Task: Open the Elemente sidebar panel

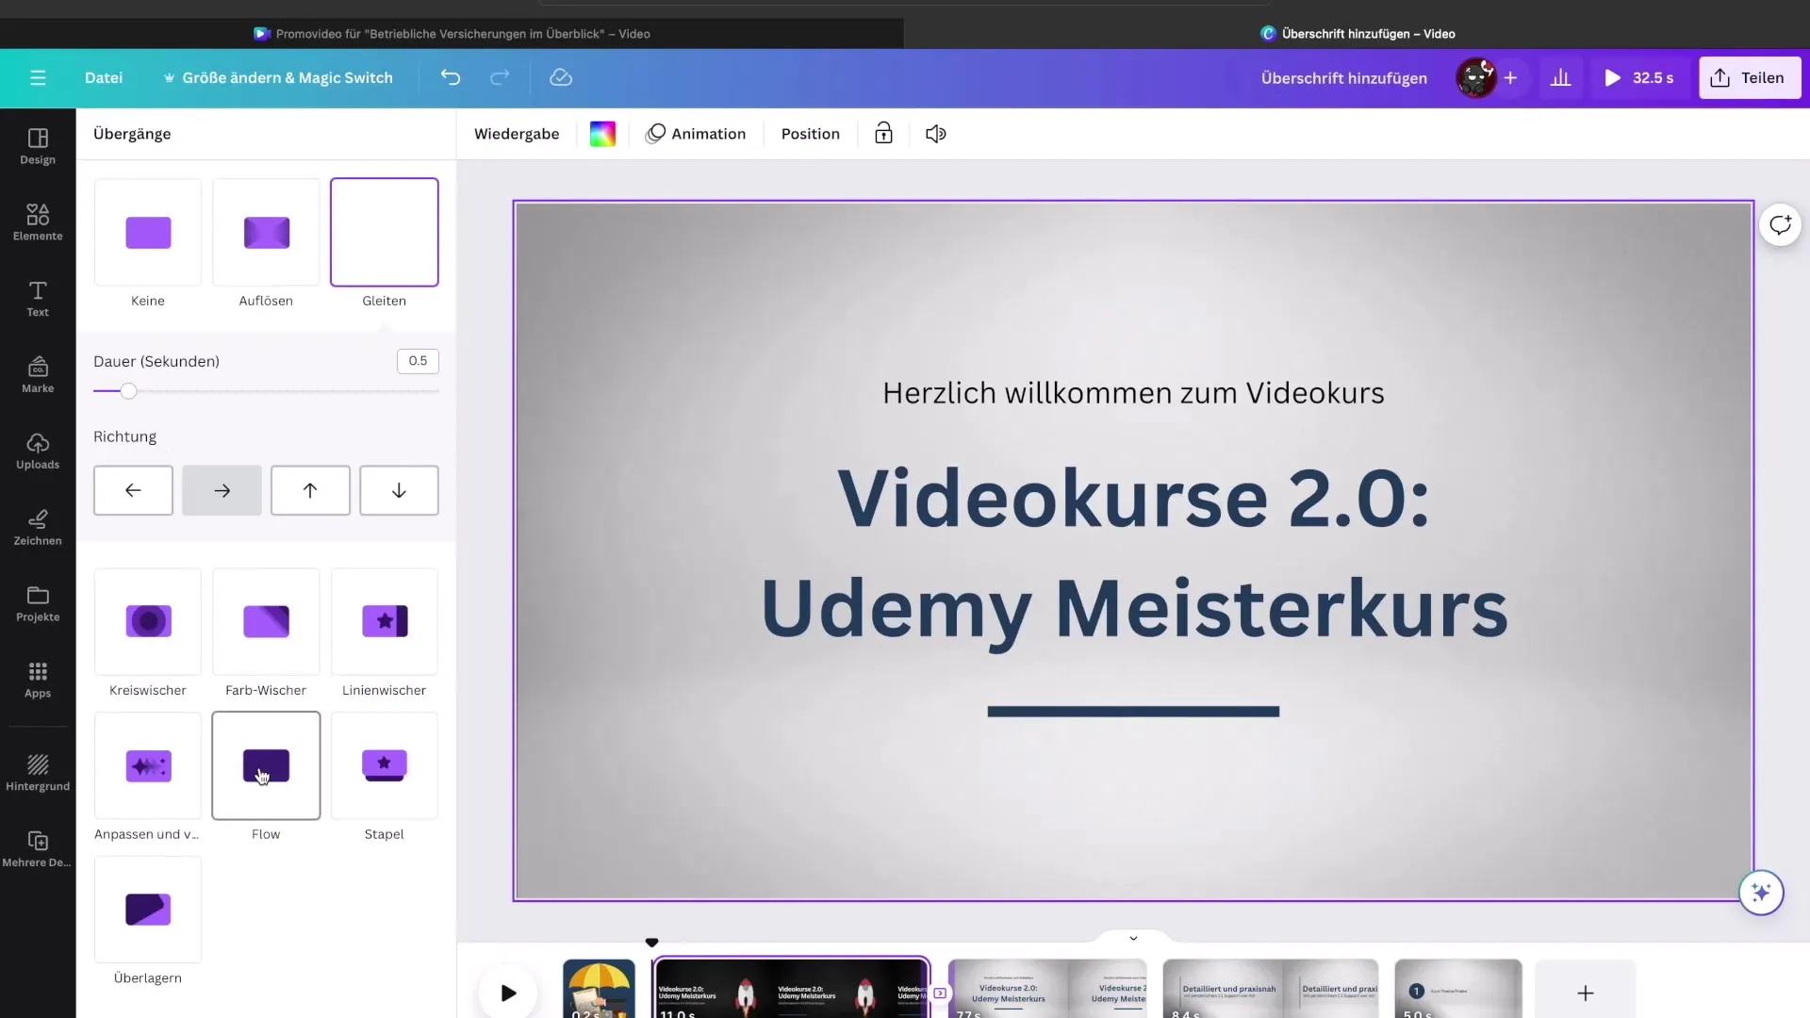Action: pos(38,223)
